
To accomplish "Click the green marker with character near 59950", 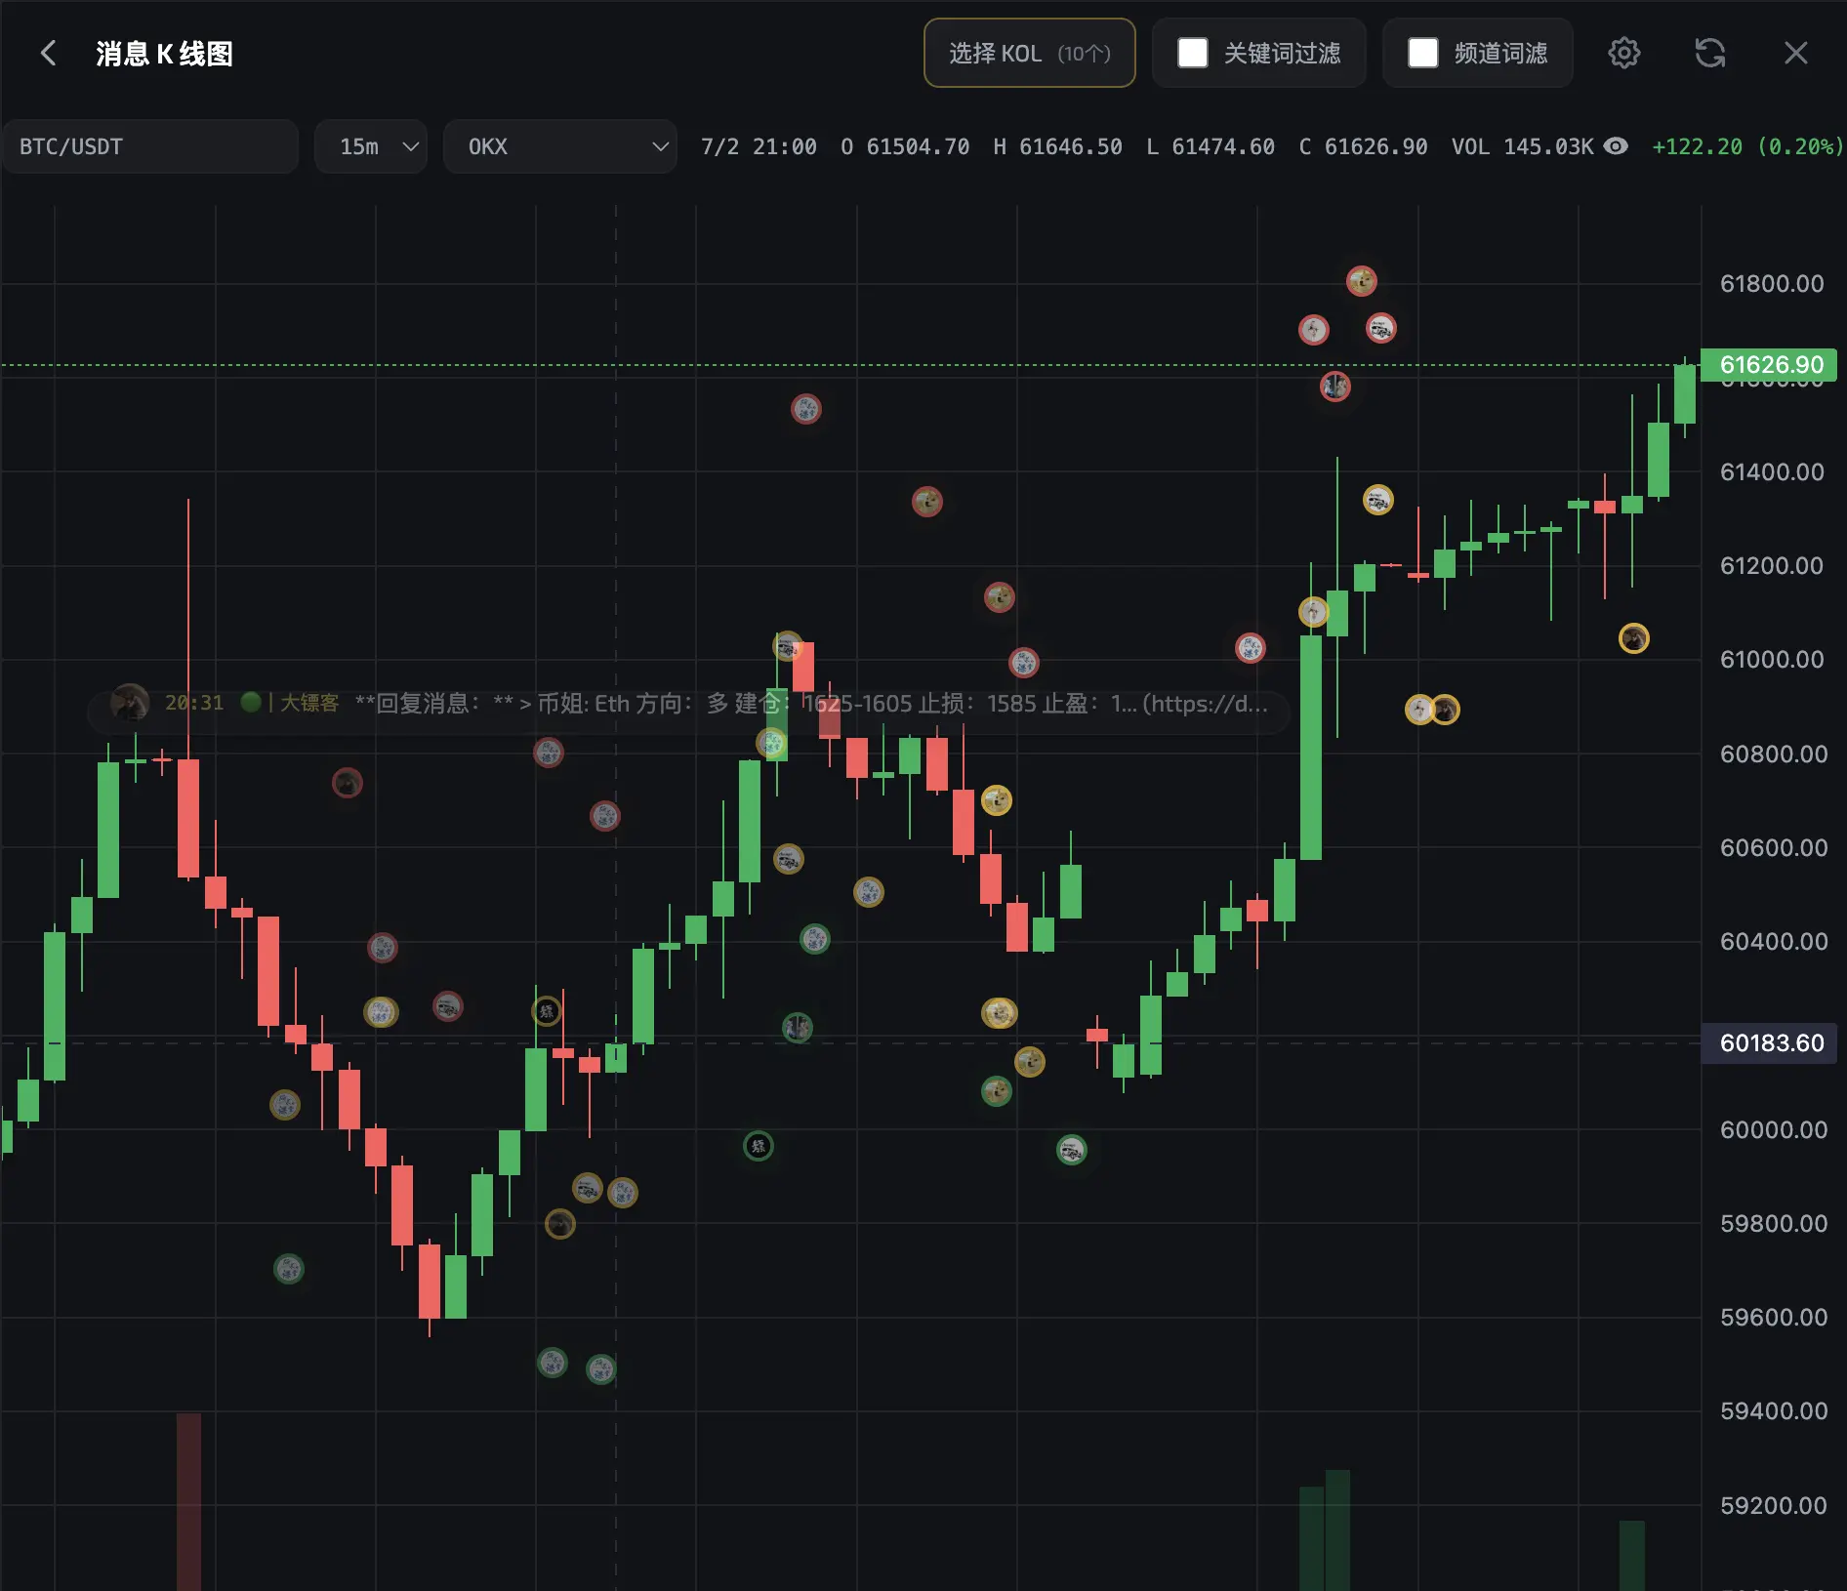I will tap(759, 1146).
